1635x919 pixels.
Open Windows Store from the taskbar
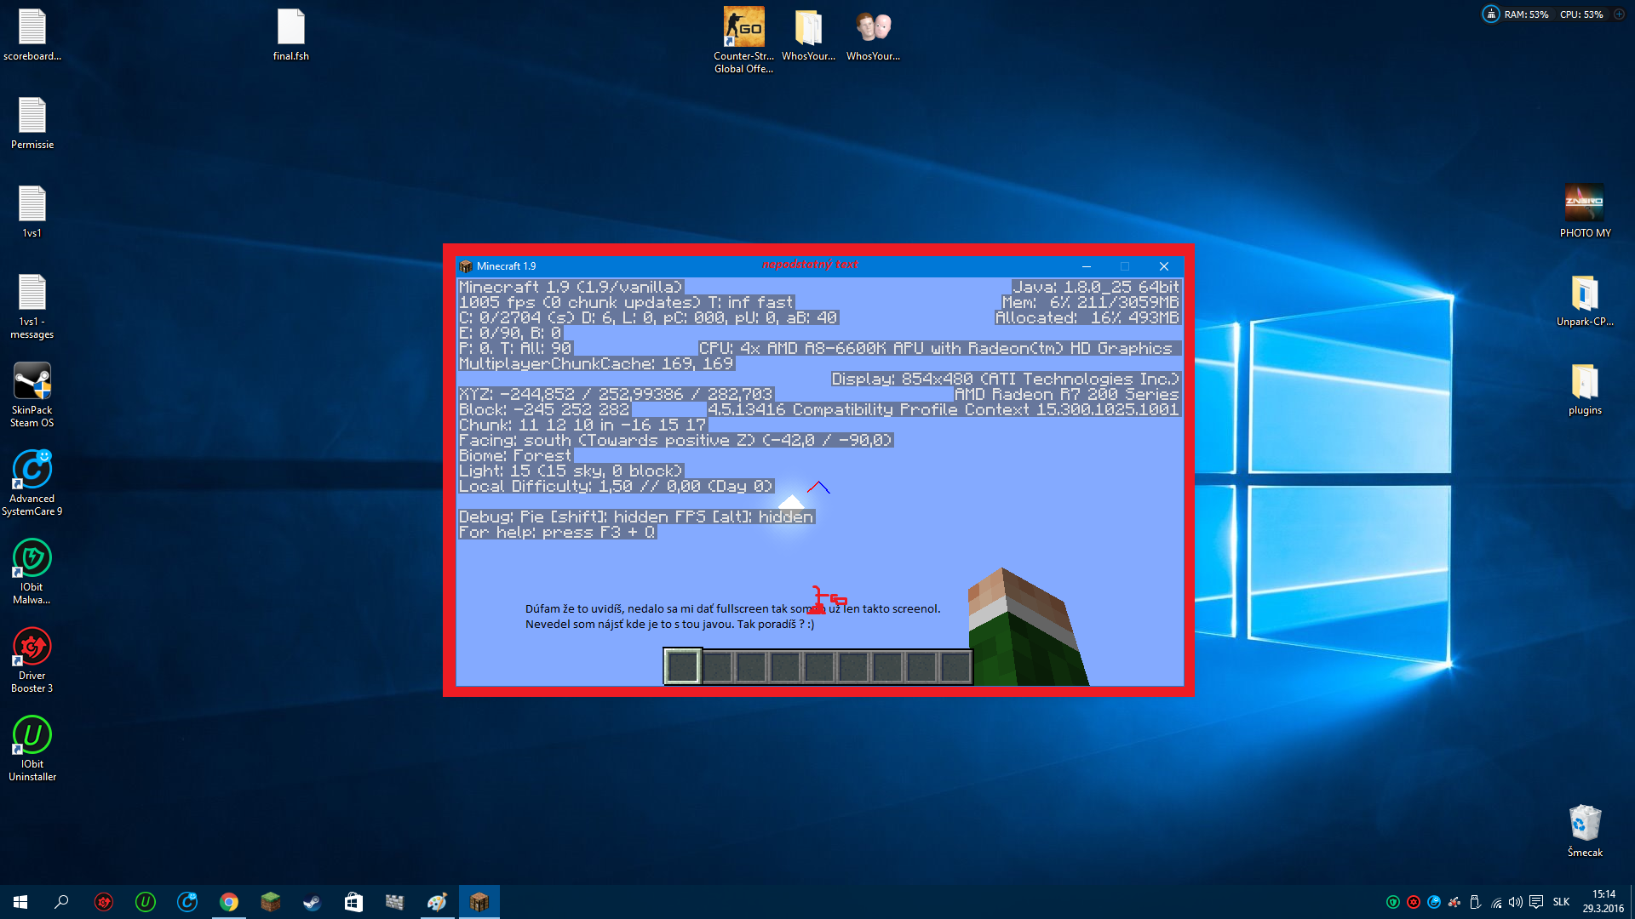click(x=353, y=902)
